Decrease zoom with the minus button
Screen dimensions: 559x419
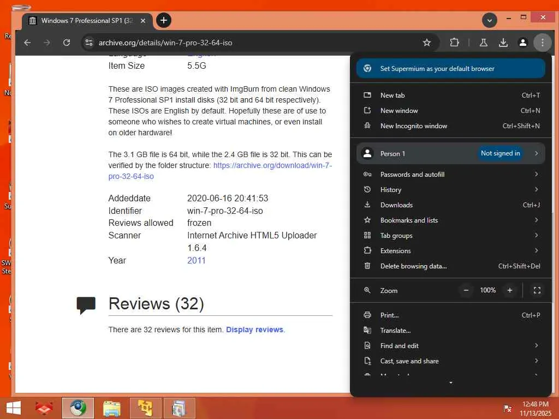[x=466, y=290]
